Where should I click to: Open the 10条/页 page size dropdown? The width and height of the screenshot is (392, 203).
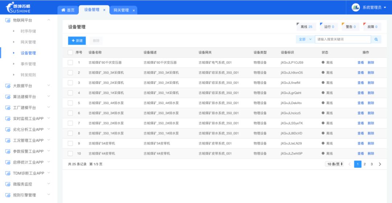[x=335, y=164]
